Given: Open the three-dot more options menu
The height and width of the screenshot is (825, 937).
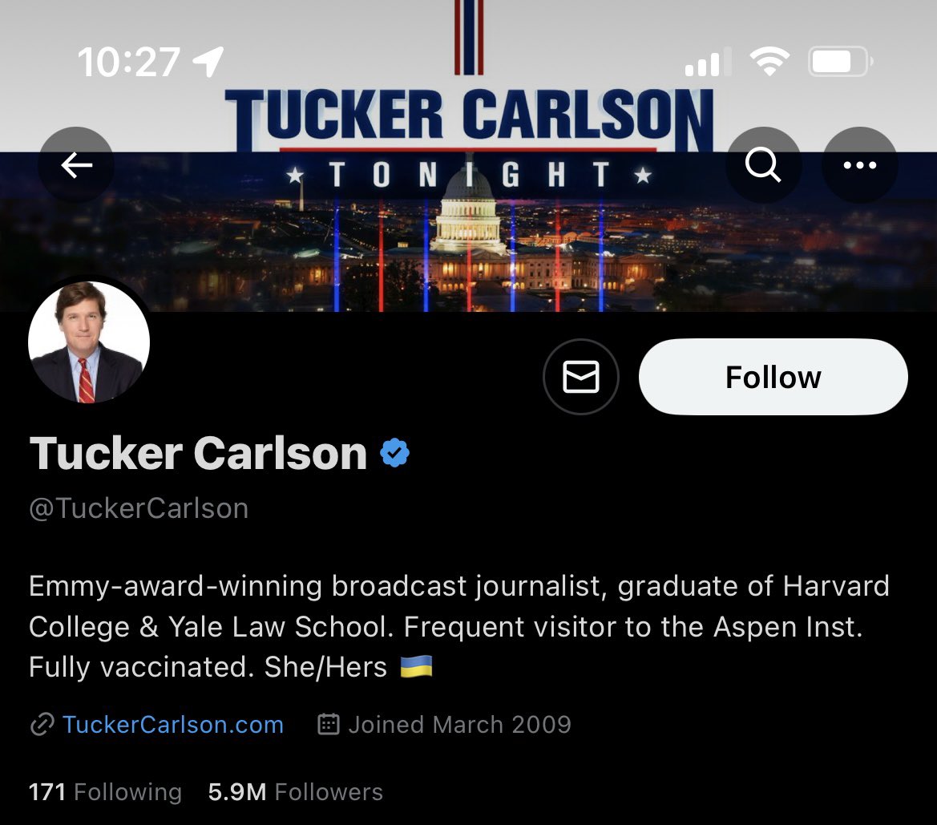Looking at the screenshot, I should [x=859, y=165].
